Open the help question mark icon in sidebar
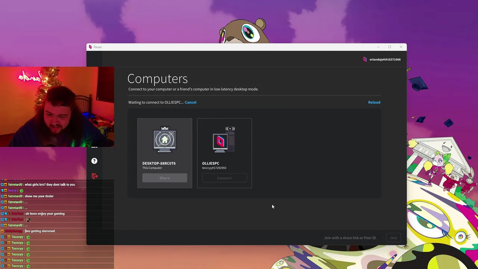 (94, 161)
